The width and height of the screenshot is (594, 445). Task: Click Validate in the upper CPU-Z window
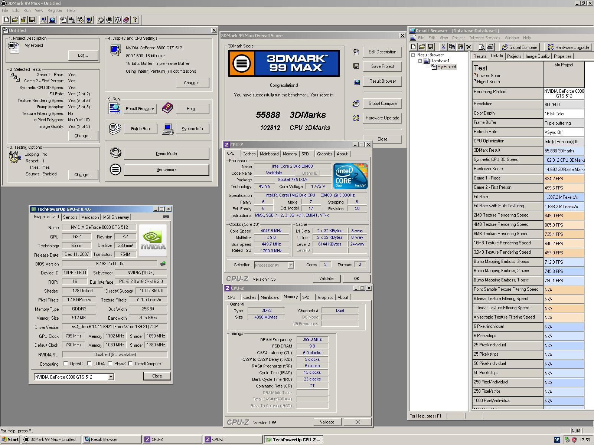click(326, 278)
